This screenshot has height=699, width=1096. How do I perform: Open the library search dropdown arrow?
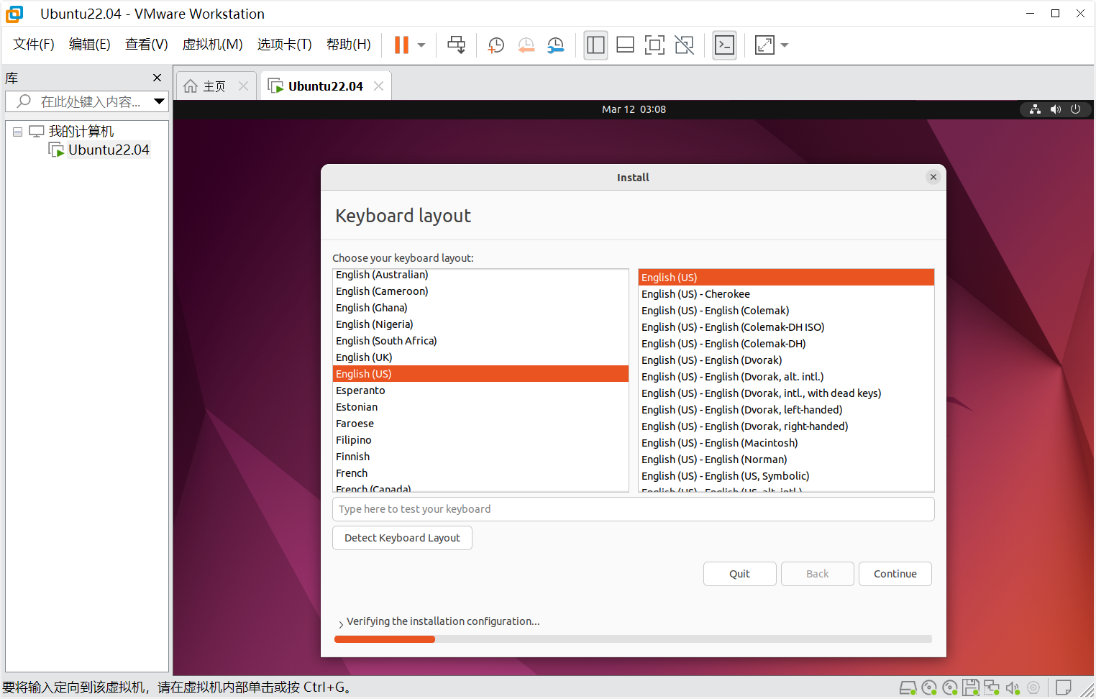point(160,101)
